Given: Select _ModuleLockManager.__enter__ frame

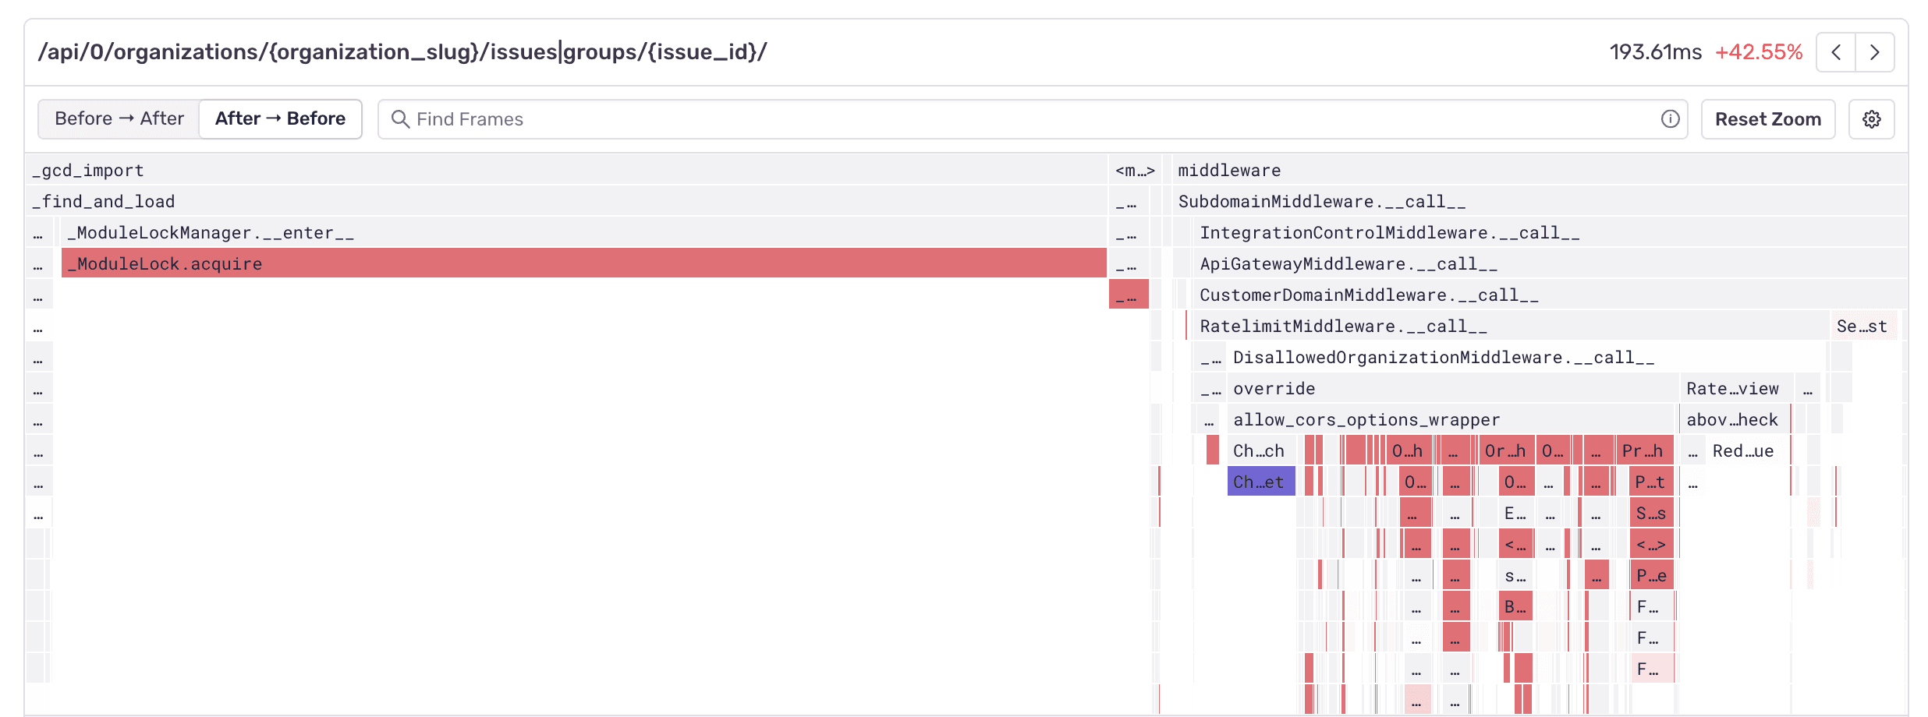Looking at the screenshot, I should tap(583, 232).
